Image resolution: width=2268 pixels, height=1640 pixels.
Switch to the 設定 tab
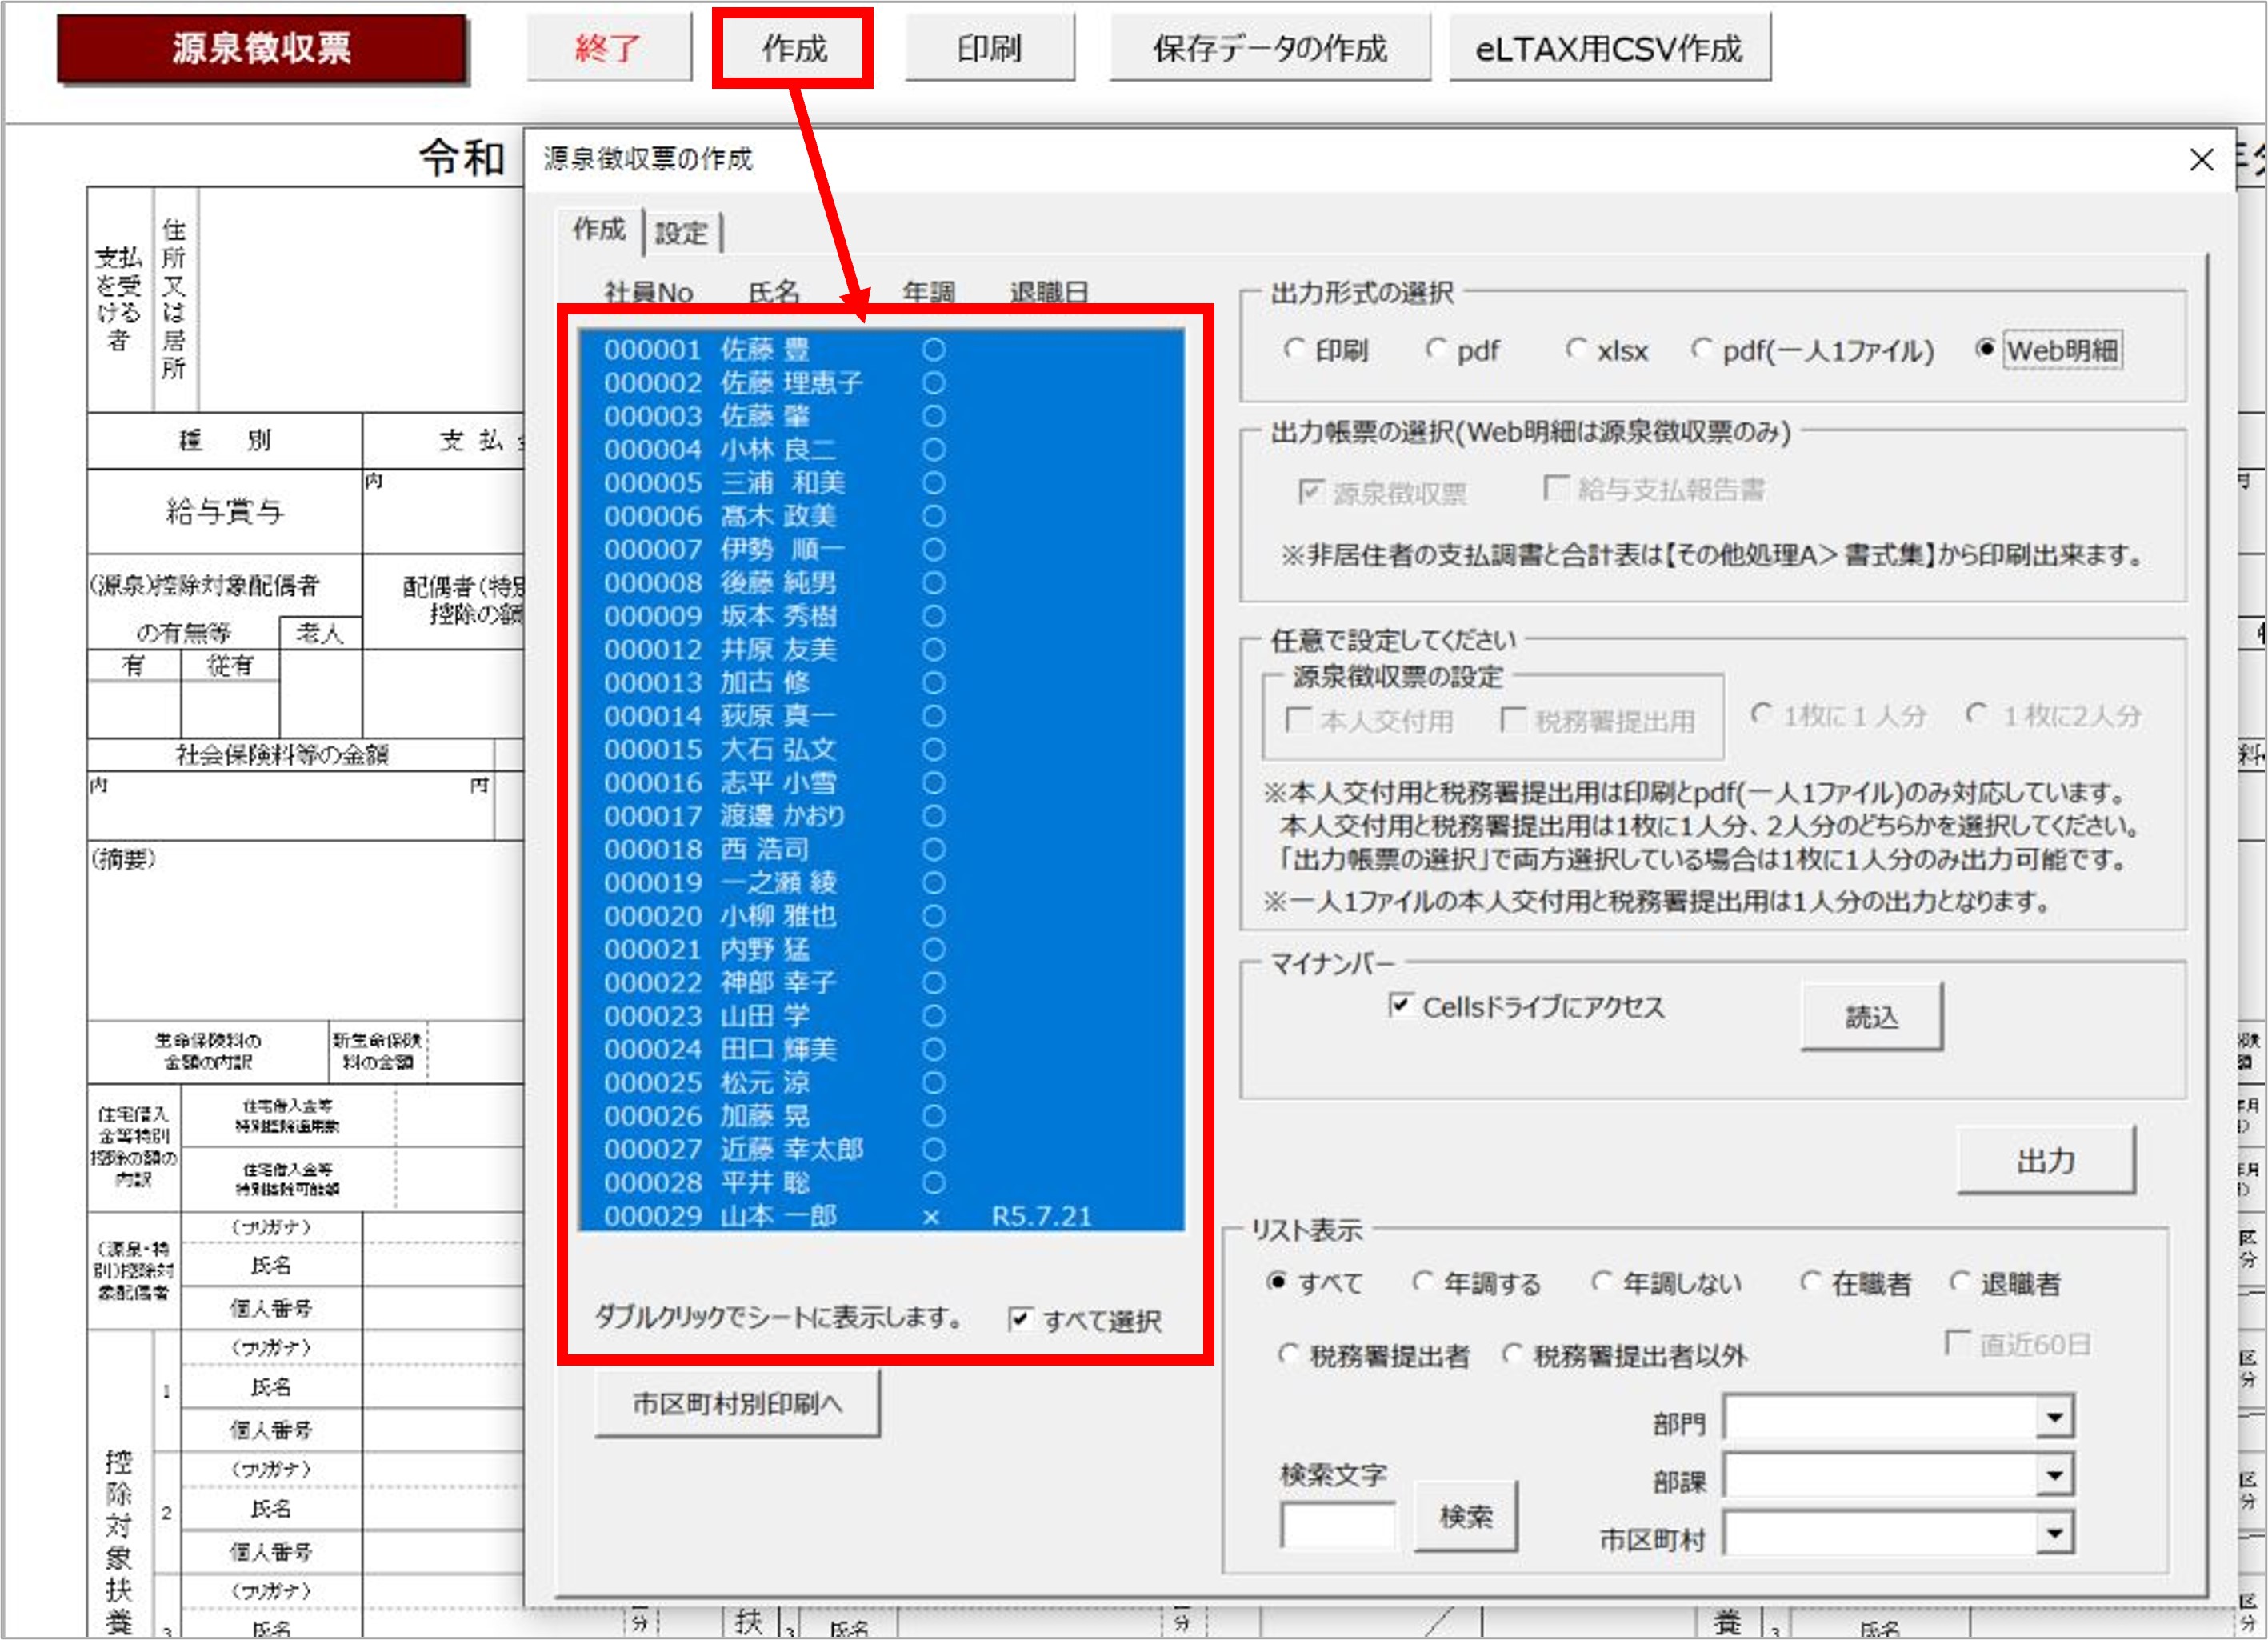(681, 233)
